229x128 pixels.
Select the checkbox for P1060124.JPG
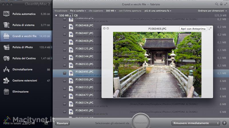[64, 104]
